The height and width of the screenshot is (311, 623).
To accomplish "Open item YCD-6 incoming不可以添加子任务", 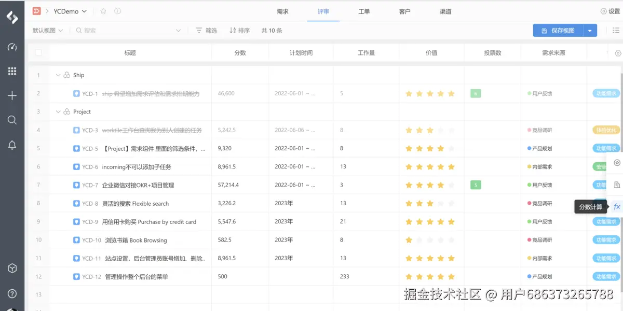I will (x=137, y=167).
